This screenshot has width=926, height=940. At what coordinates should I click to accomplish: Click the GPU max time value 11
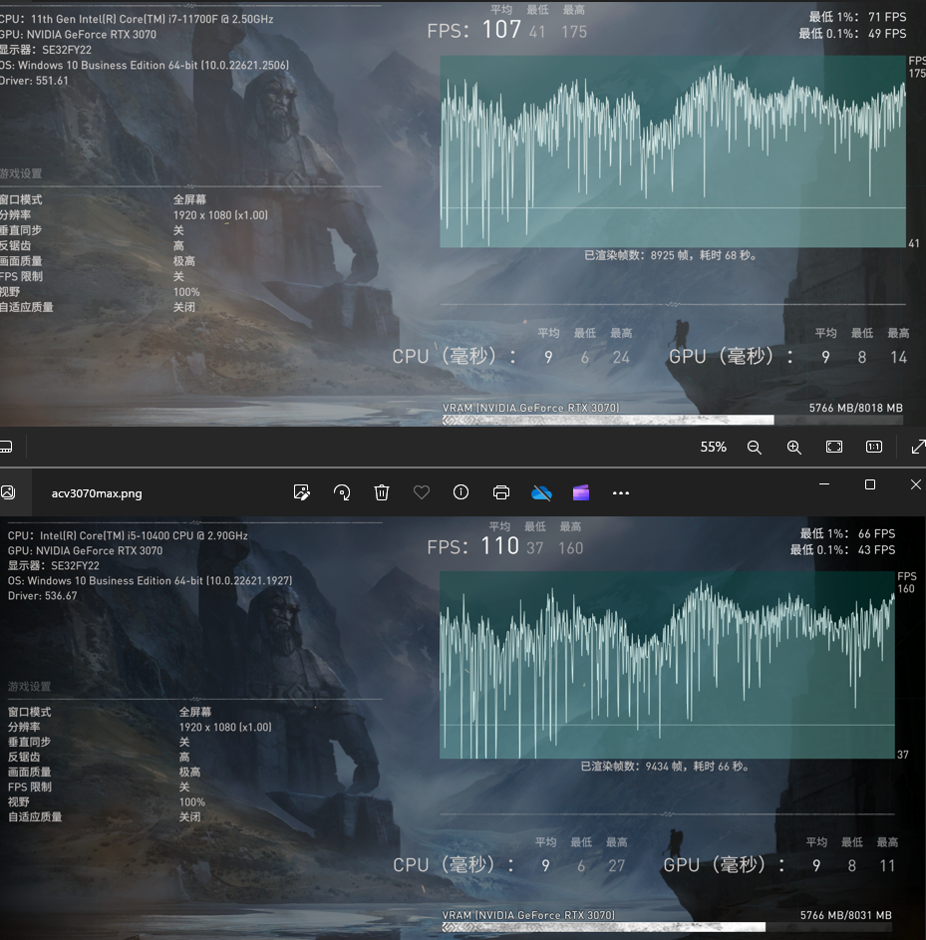click(x=887, y=865)
